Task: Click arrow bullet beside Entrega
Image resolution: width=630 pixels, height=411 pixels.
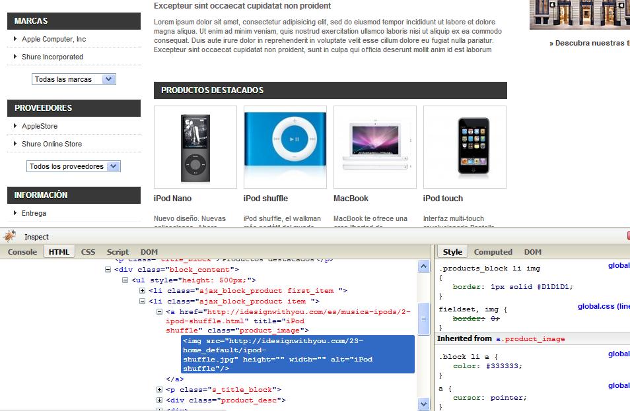Action: [15, 212]
